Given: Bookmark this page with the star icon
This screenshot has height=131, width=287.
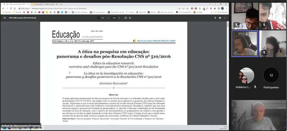Looking at the screenshot, I should tap(187, 8).
